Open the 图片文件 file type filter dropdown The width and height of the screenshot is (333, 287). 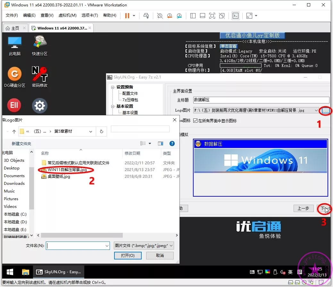click(171, 246)
